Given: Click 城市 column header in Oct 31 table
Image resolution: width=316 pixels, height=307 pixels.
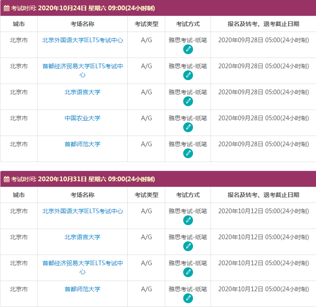Looking at the screenshot, I should [19, 195].
